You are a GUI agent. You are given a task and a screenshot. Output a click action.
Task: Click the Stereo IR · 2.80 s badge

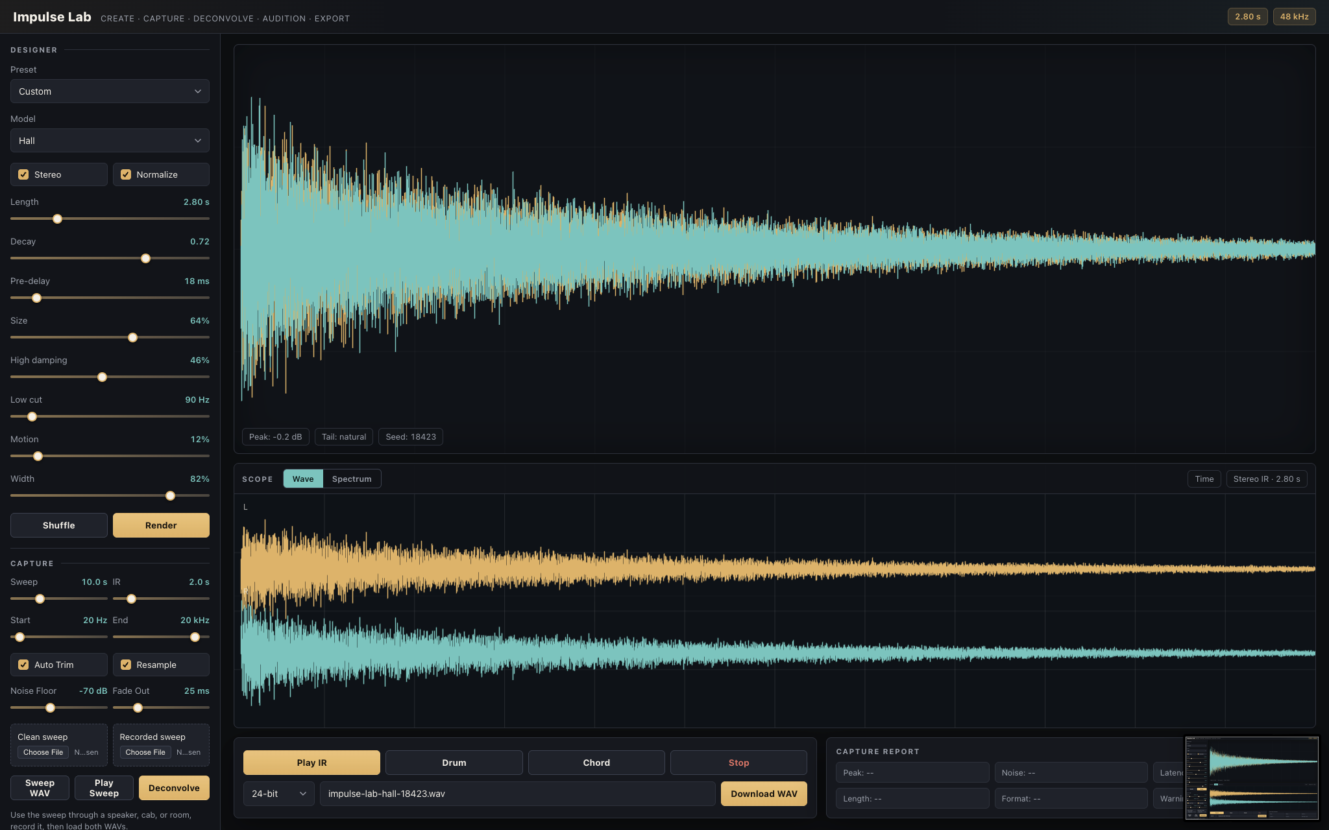pyautogui.click(x=1266, y=479)
